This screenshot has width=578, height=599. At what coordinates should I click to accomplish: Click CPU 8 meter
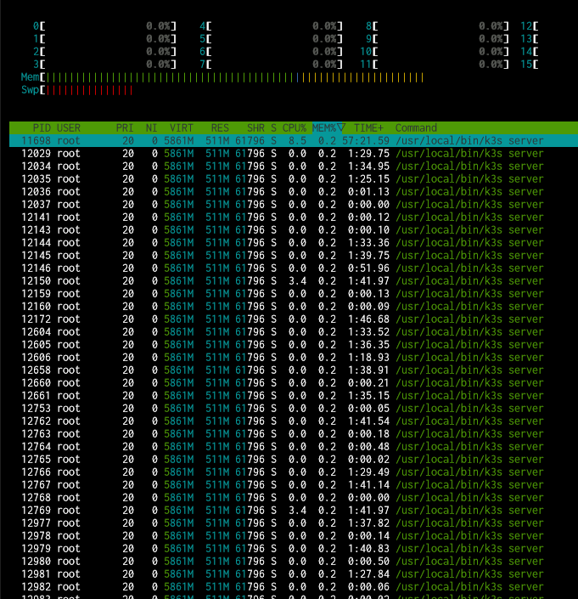click(x=437, y=26)
